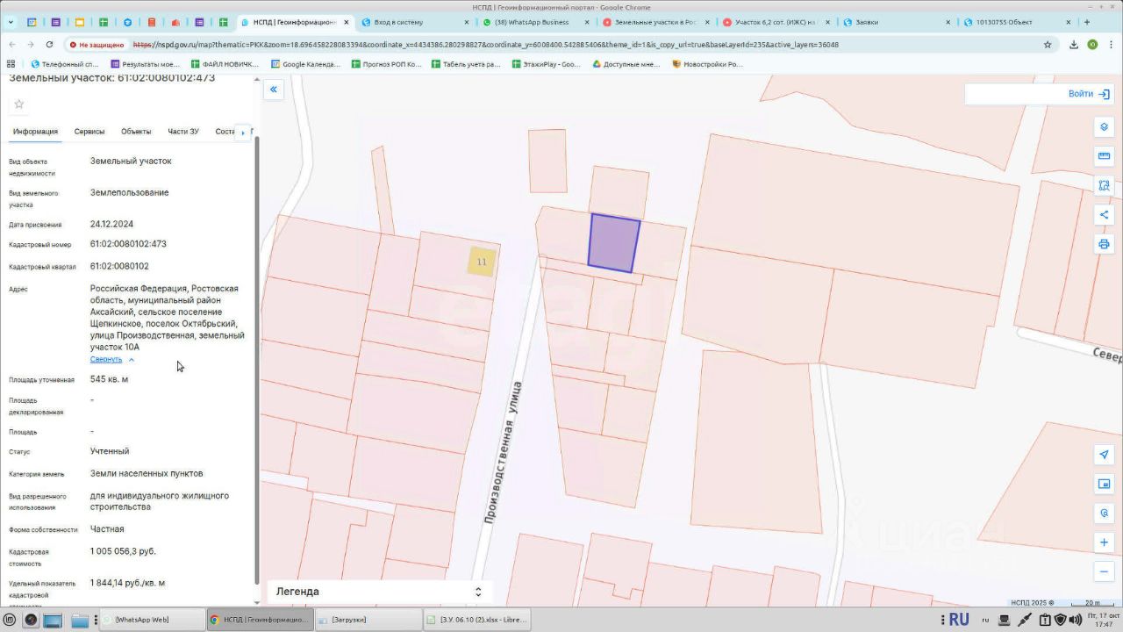Expand the Легенда panel
1123x632 pixels.
click(379, 592)
